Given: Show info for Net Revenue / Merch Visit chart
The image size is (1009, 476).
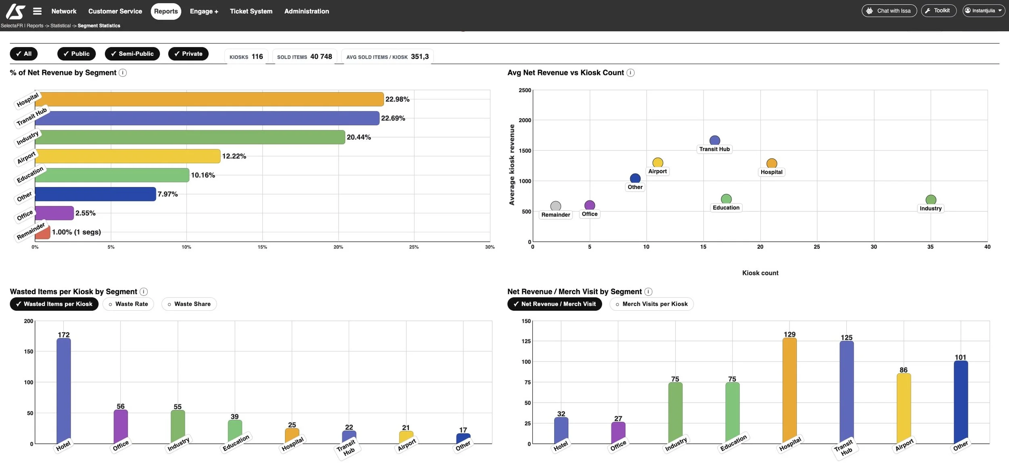Looking at the screenshot, I should point(649,291).
